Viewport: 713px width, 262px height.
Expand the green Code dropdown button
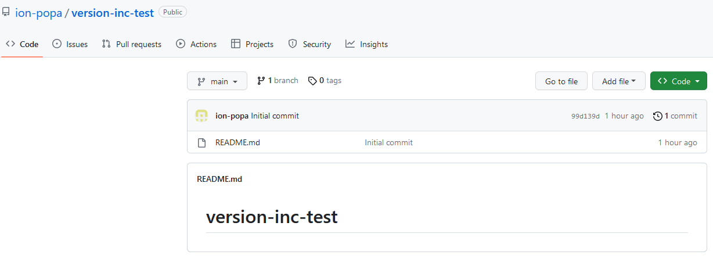tap(679, 81)
